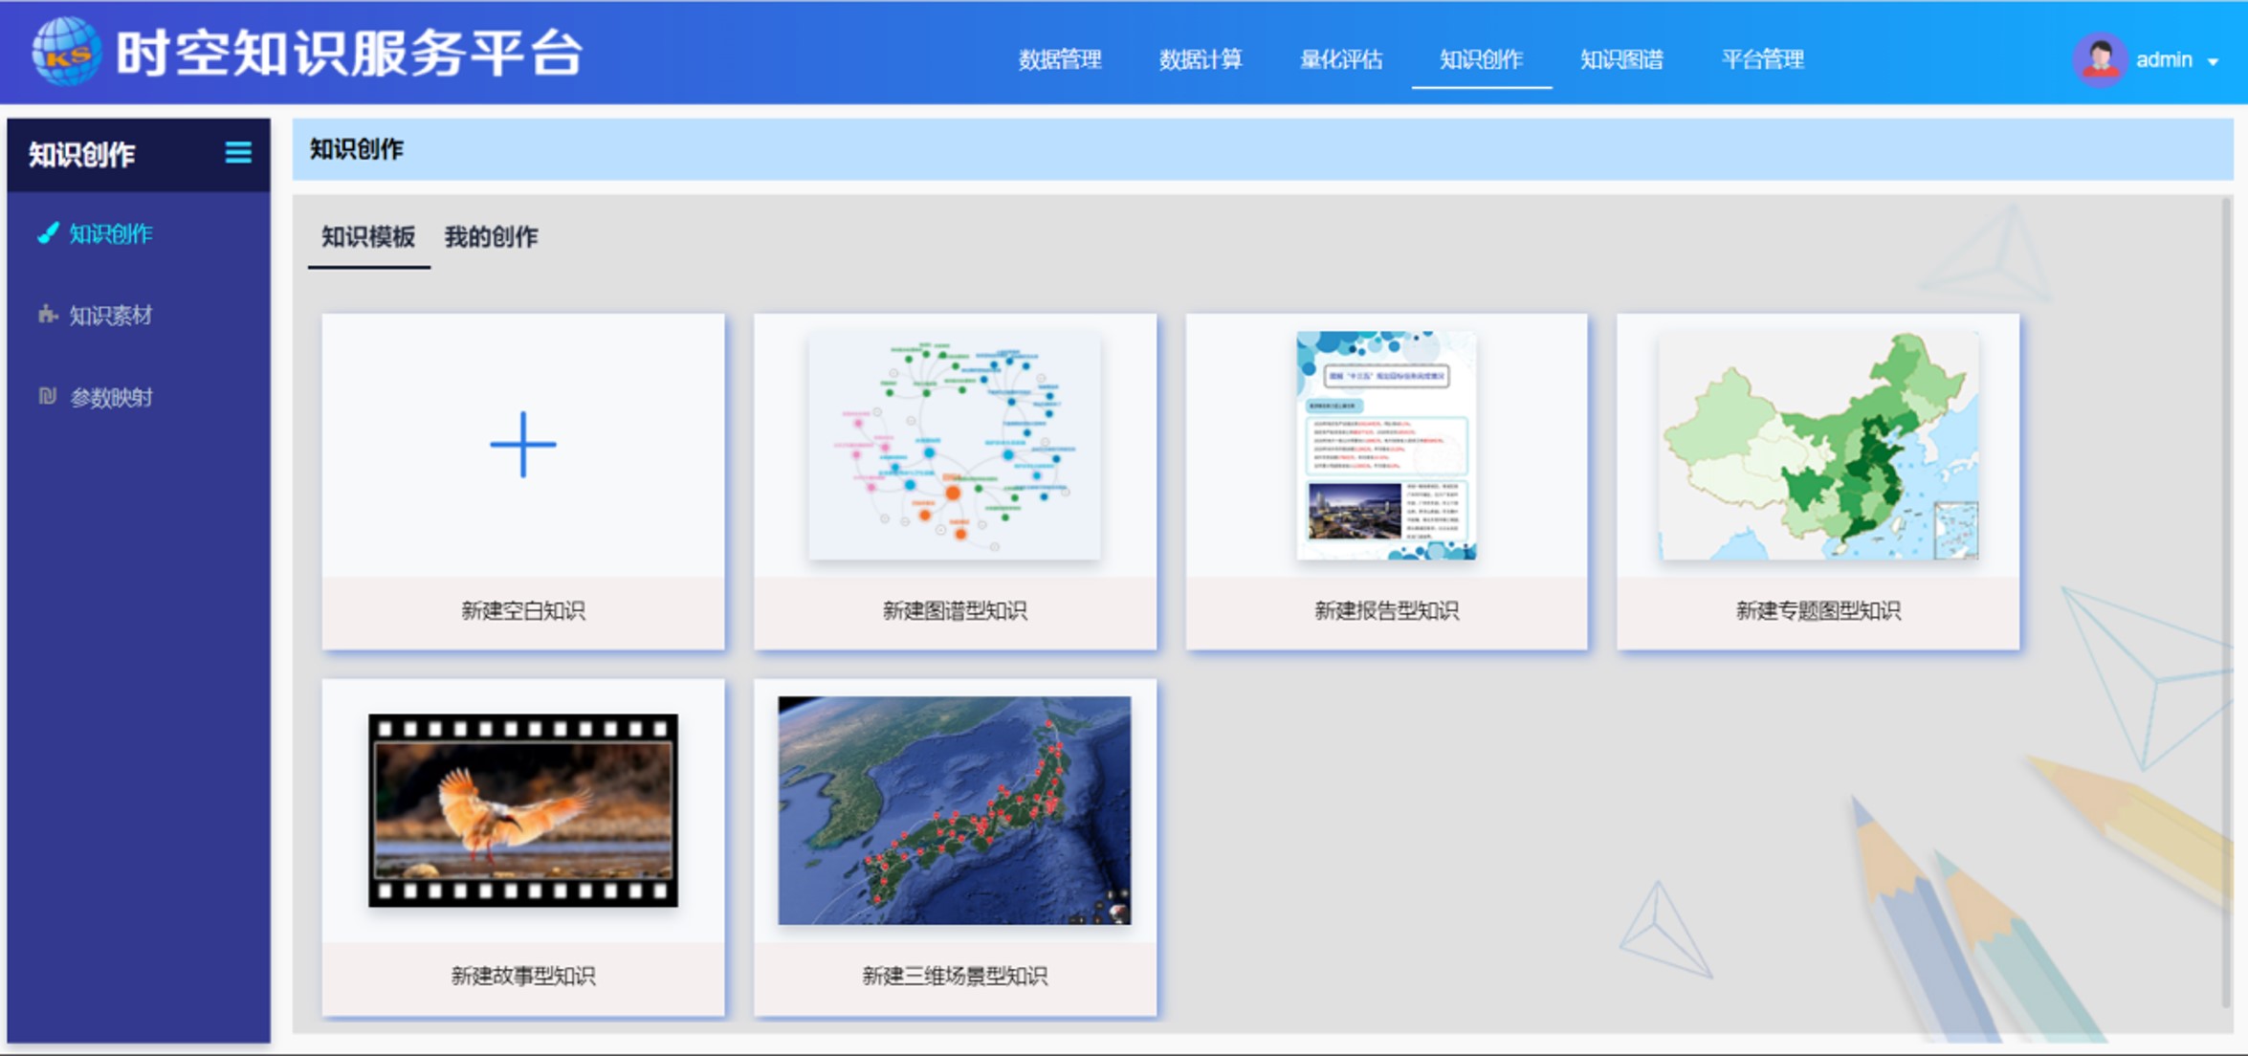Select the 知识模板 tab
Screen dimensions: 2248x1056
368,237
